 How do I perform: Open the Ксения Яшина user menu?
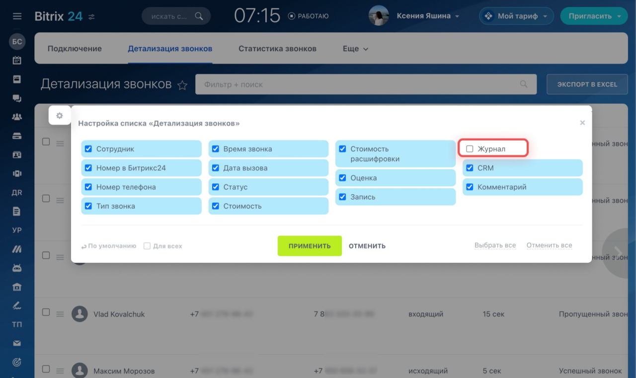[428, 16]
